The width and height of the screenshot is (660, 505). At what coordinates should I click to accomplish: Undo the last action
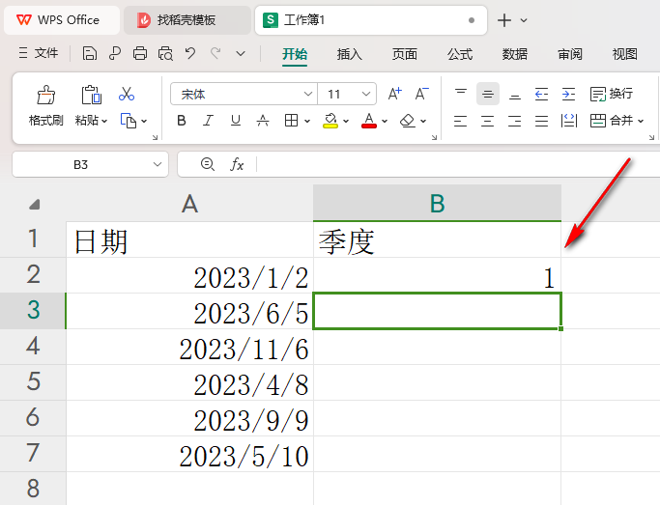190,53
